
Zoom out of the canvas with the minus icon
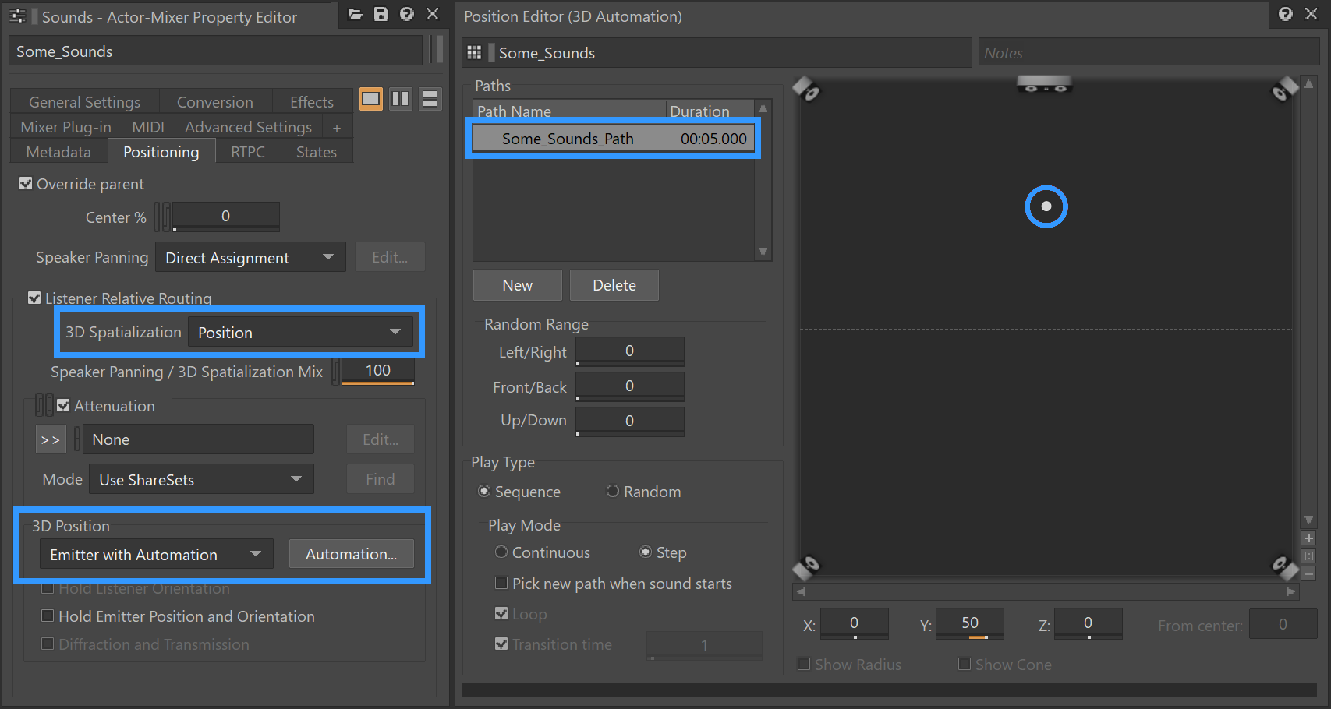coord(1308,573)
